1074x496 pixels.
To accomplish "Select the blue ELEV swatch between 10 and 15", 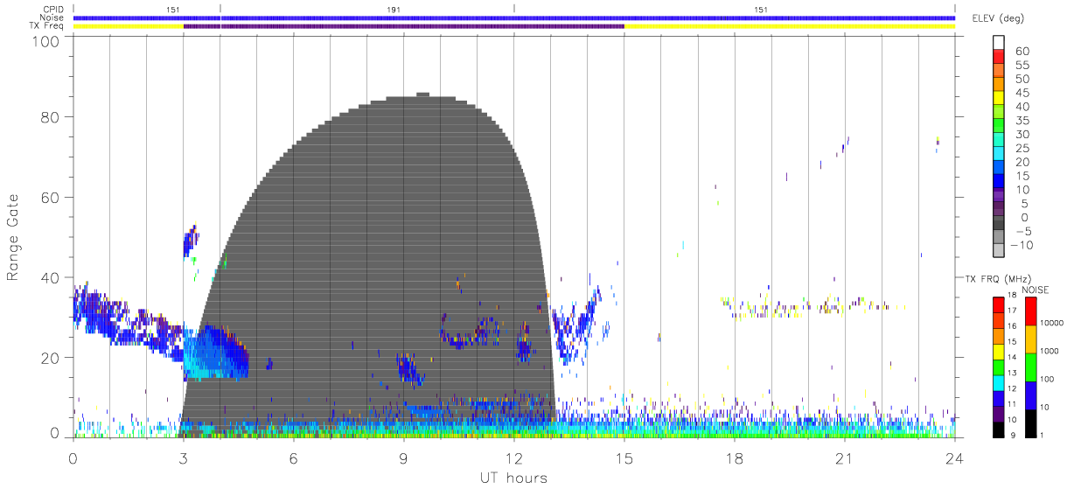I will tap(999, 182).
